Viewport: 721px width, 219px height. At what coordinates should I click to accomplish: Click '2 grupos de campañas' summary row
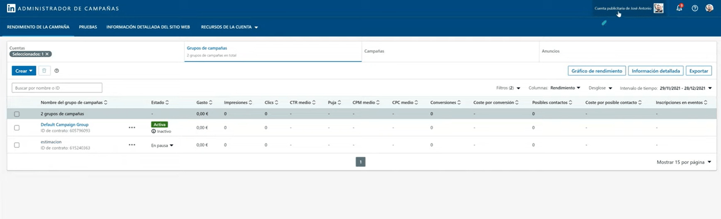[362, 114]
